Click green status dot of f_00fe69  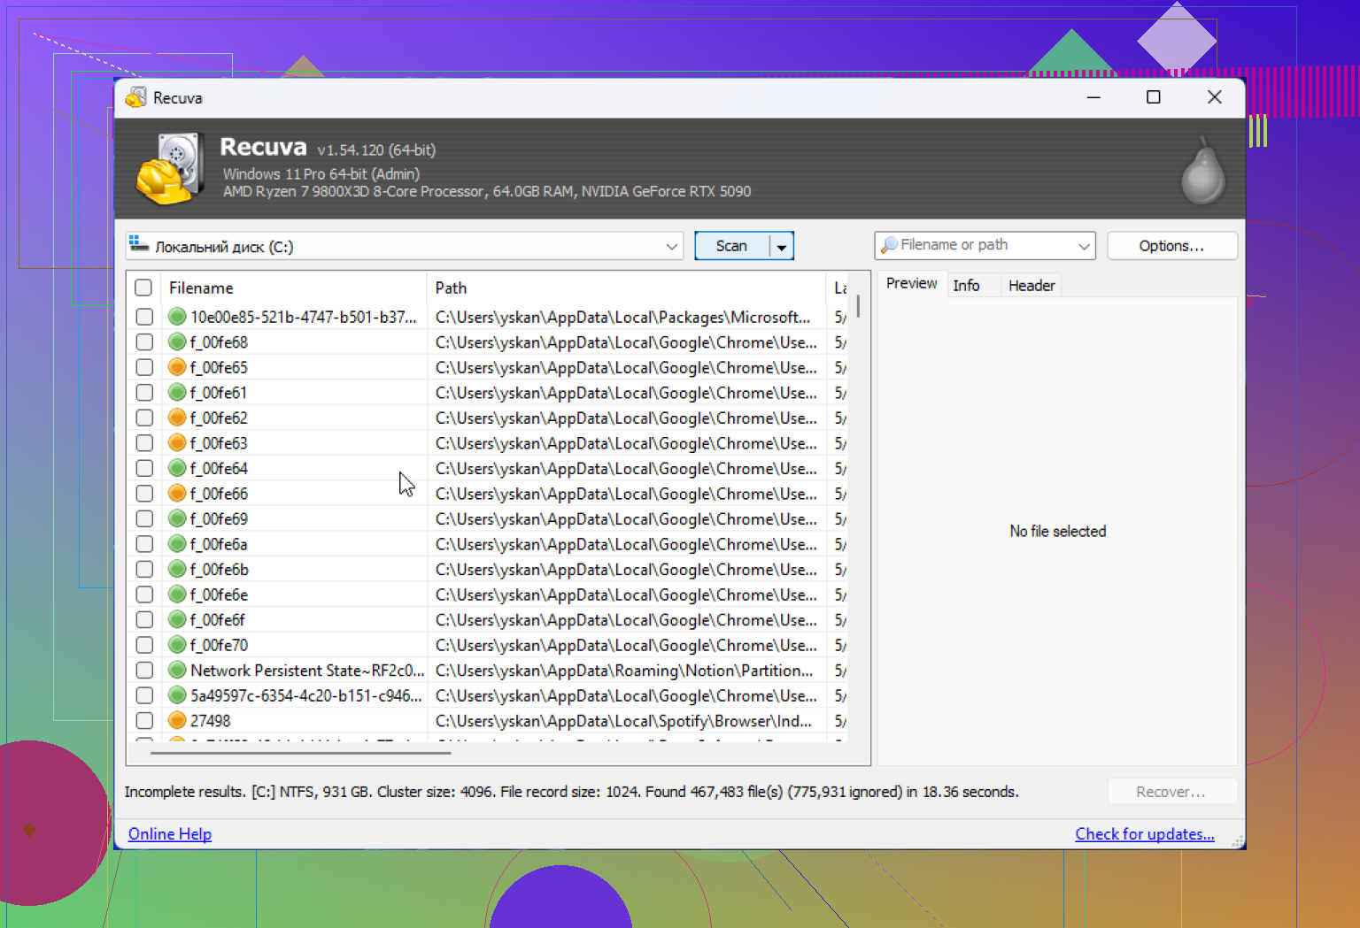177,518
